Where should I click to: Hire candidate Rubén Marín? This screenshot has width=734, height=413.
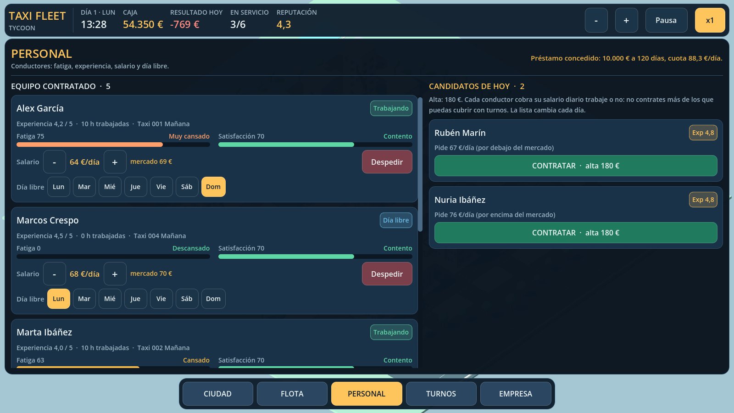(x=576, y=166)
